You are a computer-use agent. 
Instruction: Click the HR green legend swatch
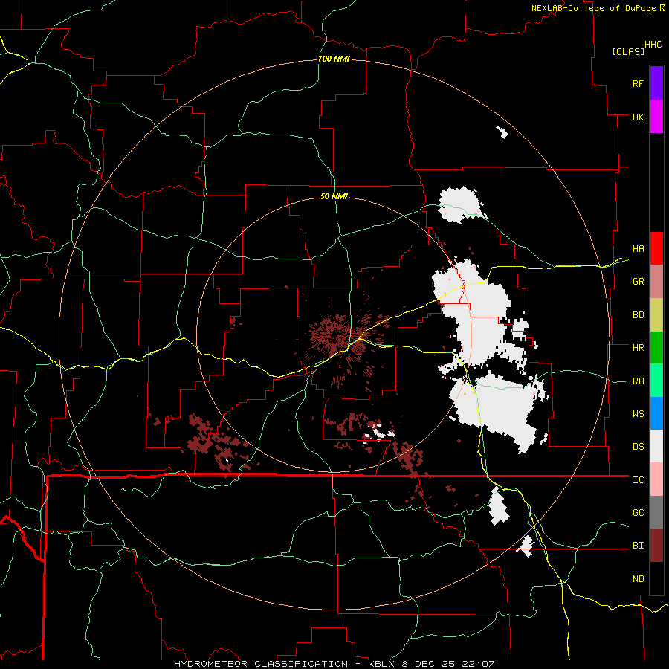(x=656, y=347)
